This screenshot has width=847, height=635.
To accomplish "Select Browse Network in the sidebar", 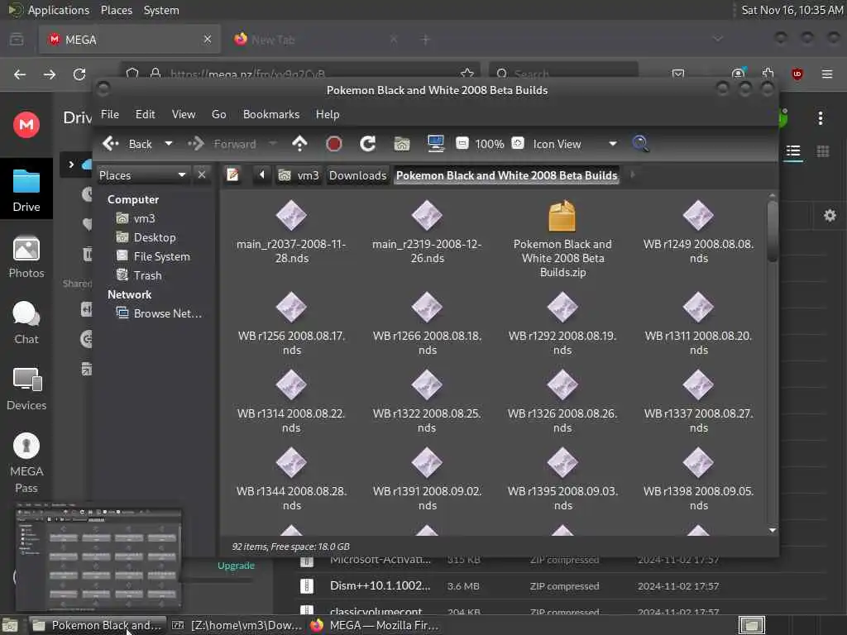I will (160, 313).
